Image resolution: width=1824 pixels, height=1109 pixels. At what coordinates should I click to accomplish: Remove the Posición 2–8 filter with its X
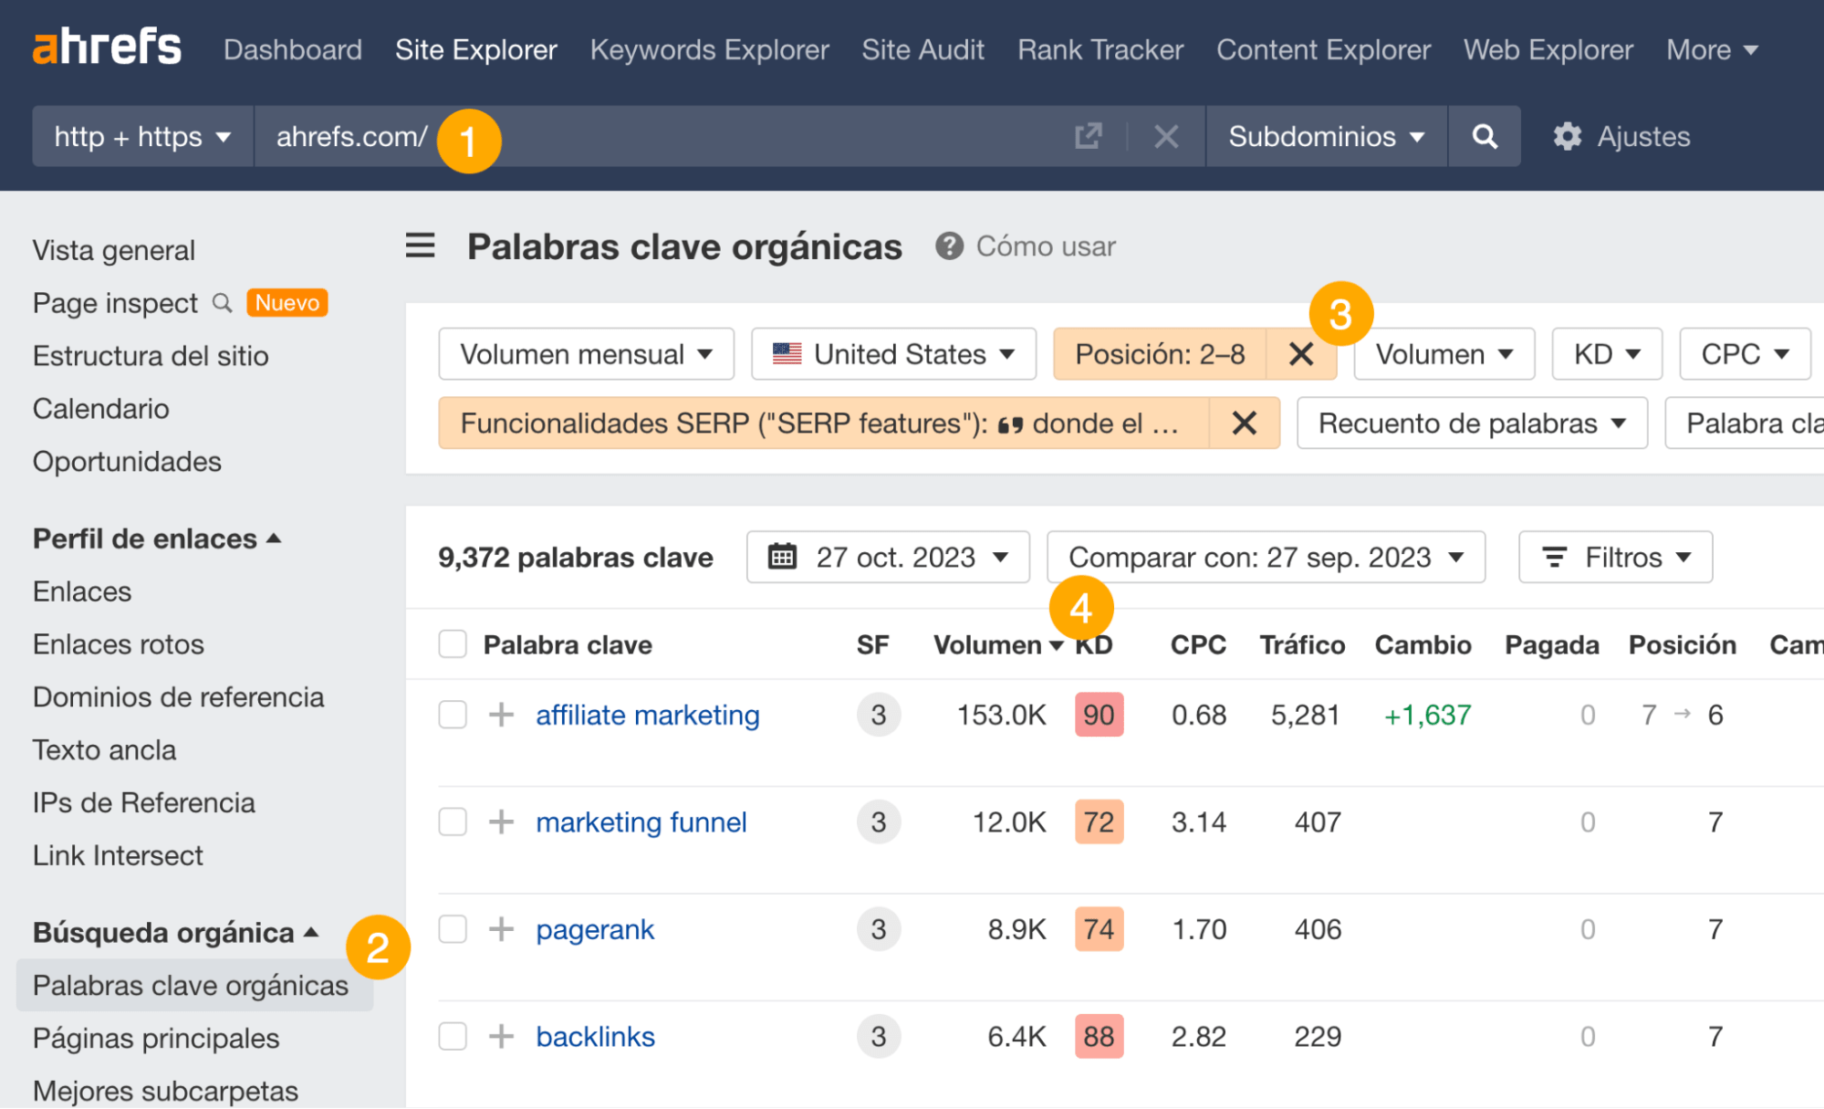1302,354
